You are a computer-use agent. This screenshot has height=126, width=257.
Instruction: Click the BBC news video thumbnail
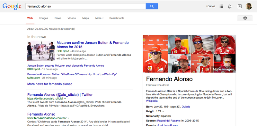point(41,51)
